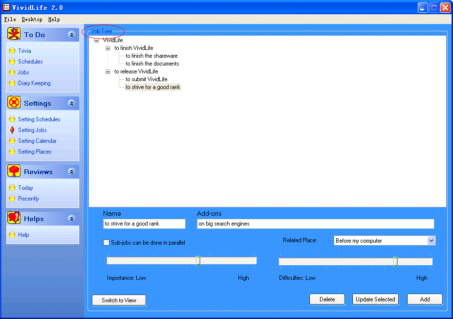Click the yellow bullet beside Recently
Viewport: 453px width, 319px height.
(12, 199)
